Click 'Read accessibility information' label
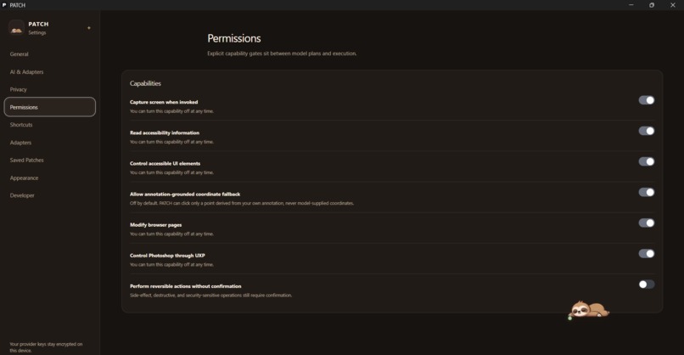684x355 pixels. tap(165, 132)
